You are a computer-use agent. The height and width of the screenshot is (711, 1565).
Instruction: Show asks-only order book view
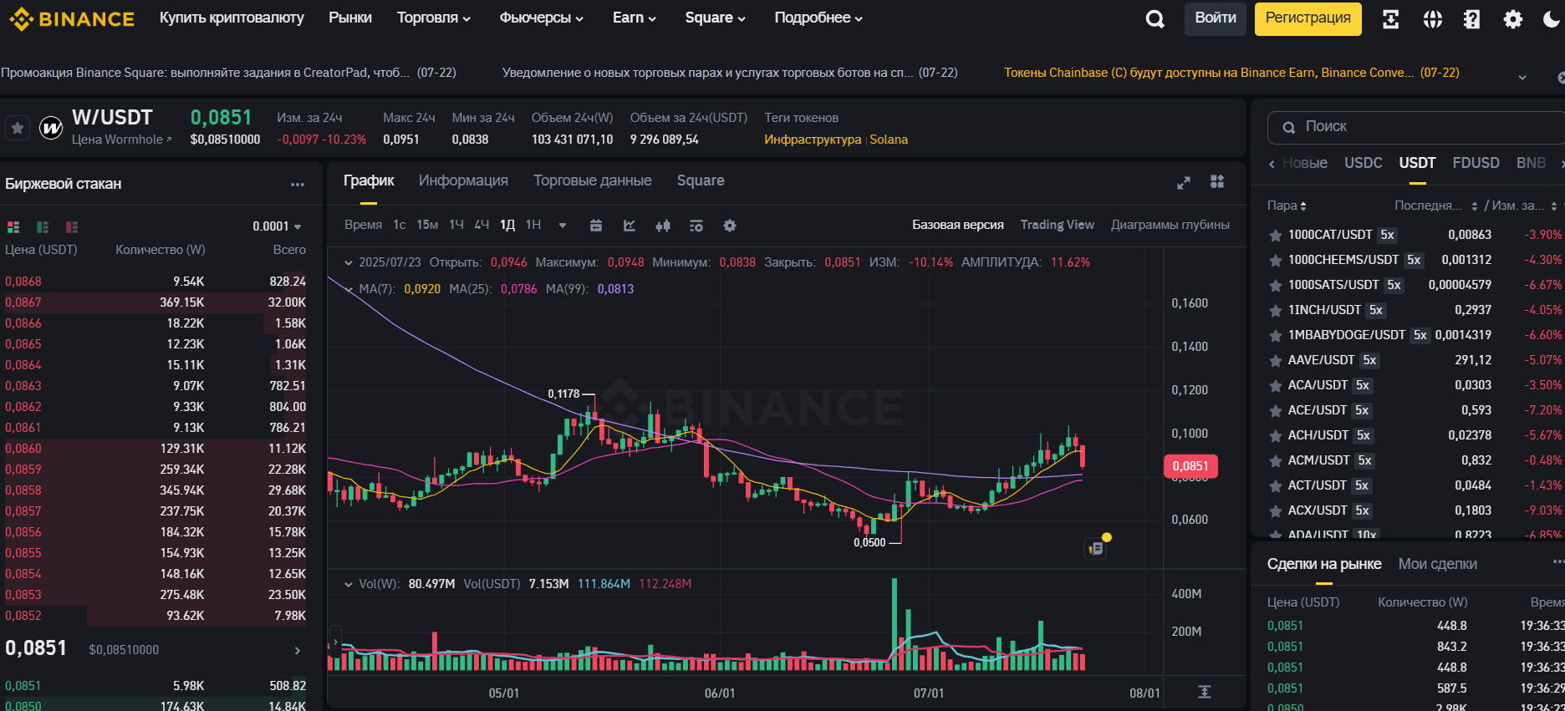point(72,227)
